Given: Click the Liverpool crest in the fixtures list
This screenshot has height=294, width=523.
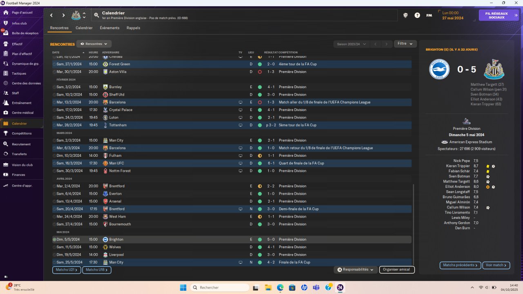Looking at the screenshot, I should (x=105, y=255).
